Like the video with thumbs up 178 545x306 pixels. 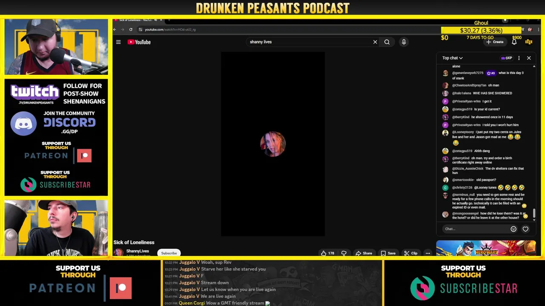tap(327, 253)
